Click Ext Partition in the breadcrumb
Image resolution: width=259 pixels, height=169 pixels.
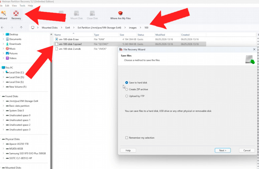click(x=99, y=27)
